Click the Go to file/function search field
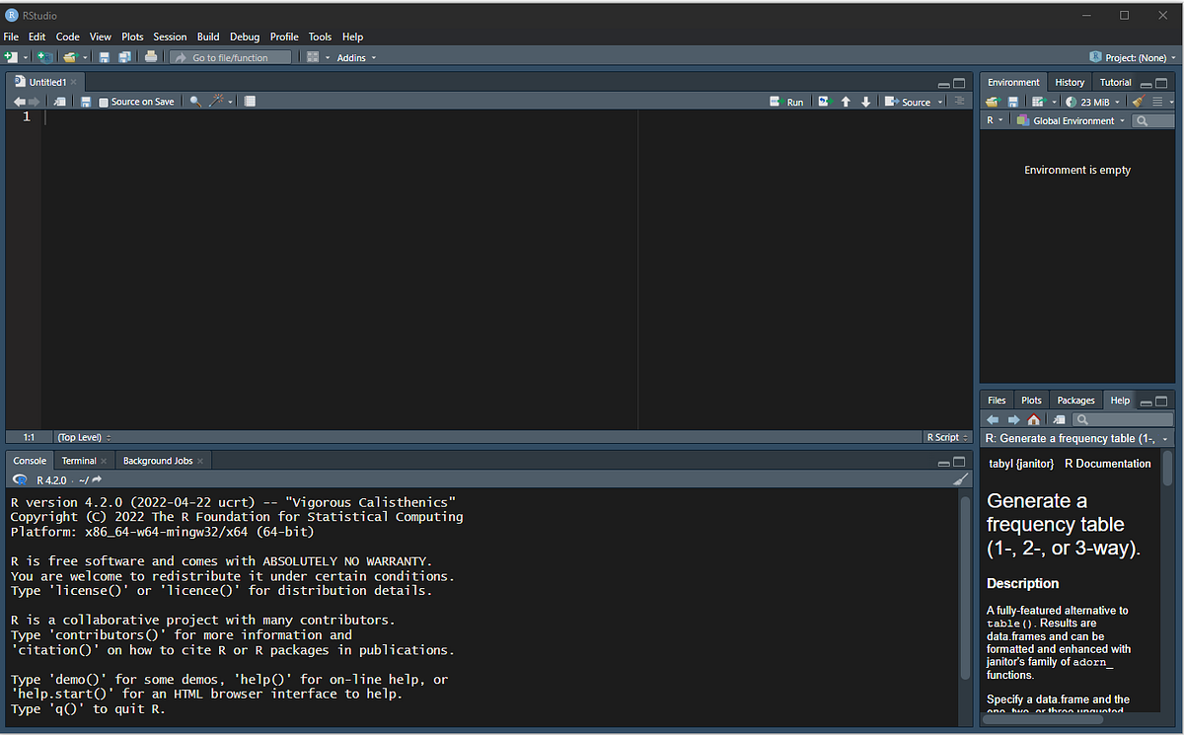Viewport: 1184px width, 735px height. (230, 57)
